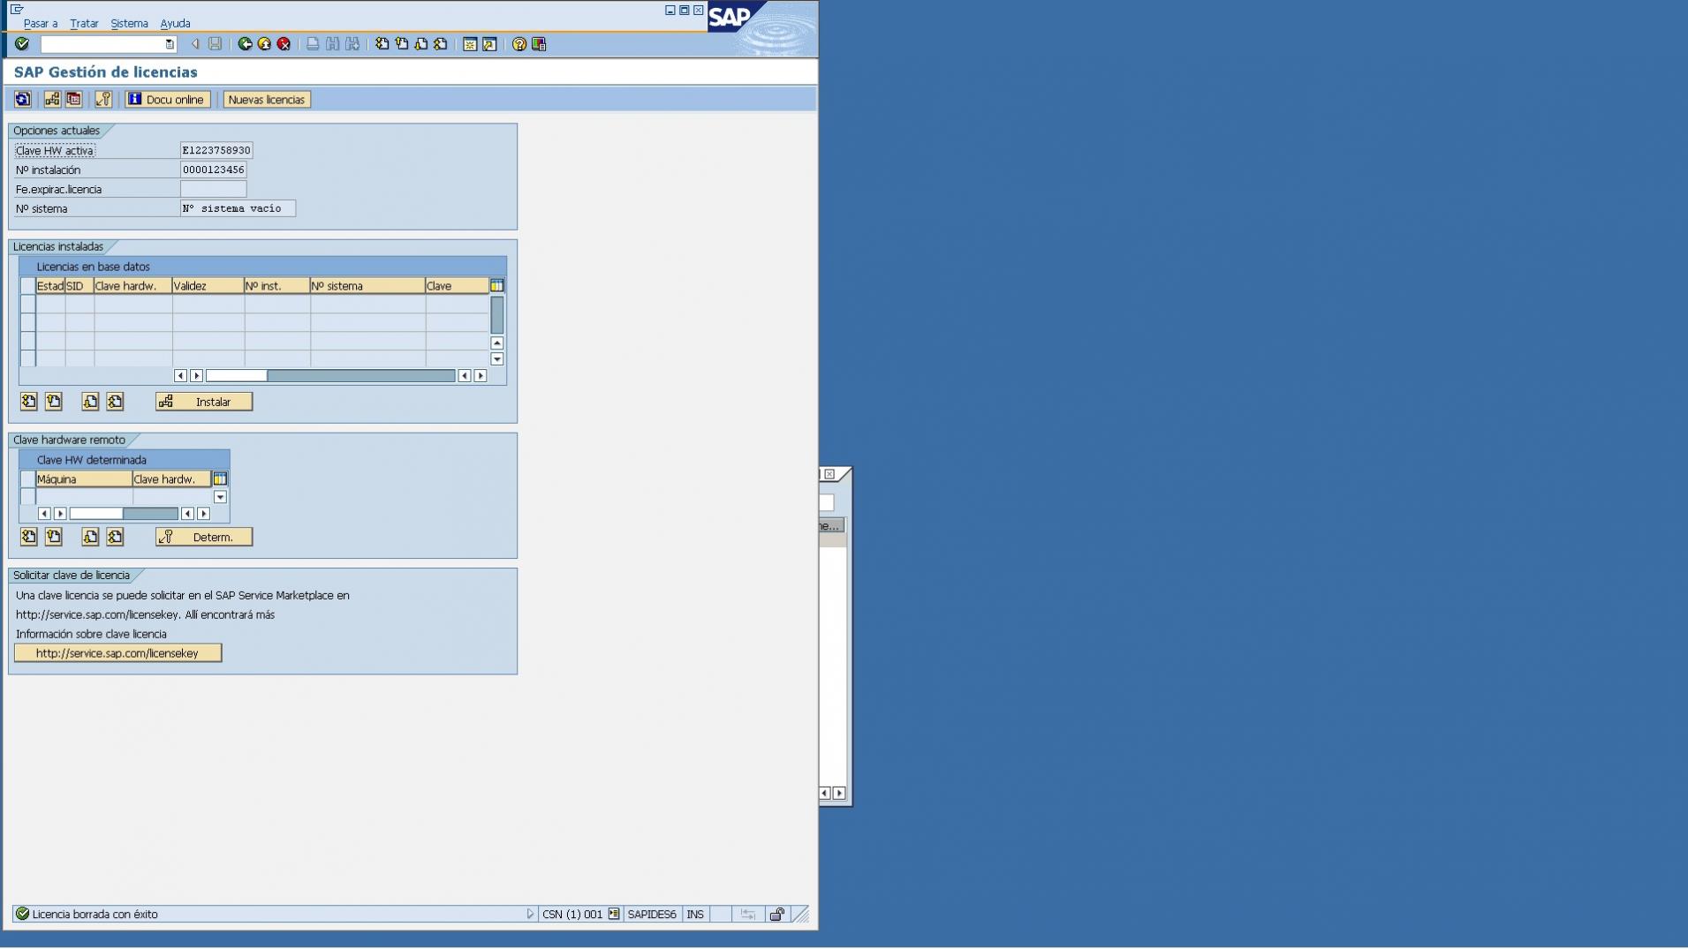Screen dimensions: 1688x949
Task: Select all rows in Clave HW determinada table
Action: click(x=28, y=479)
